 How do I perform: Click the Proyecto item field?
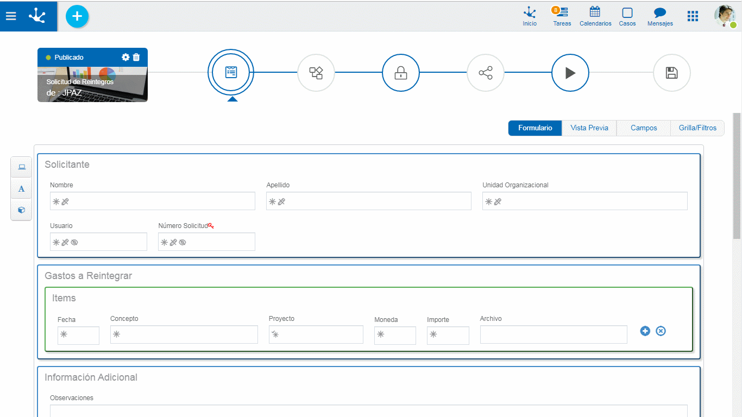coord(316,334)
